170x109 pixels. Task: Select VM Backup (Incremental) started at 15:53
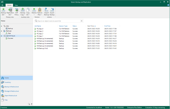[77, 46]
